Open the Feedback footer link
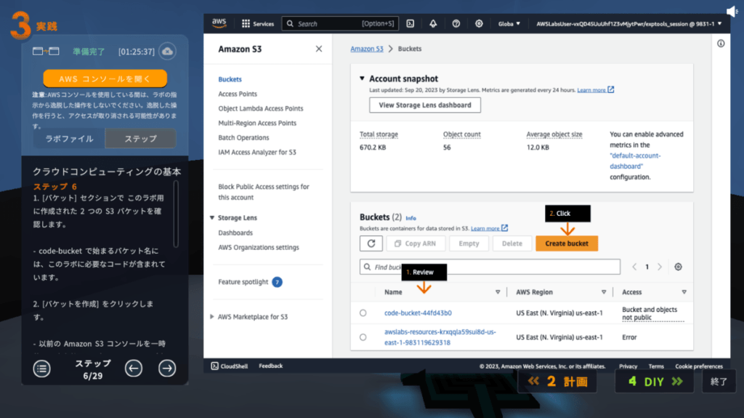The width and height of the screenshot is (744, 418). (x=270, y=366)
